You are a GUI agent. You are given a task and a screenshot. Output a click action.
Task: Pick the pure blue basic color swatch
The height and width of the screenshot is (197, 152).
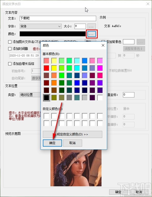click(x=77, y=83)
